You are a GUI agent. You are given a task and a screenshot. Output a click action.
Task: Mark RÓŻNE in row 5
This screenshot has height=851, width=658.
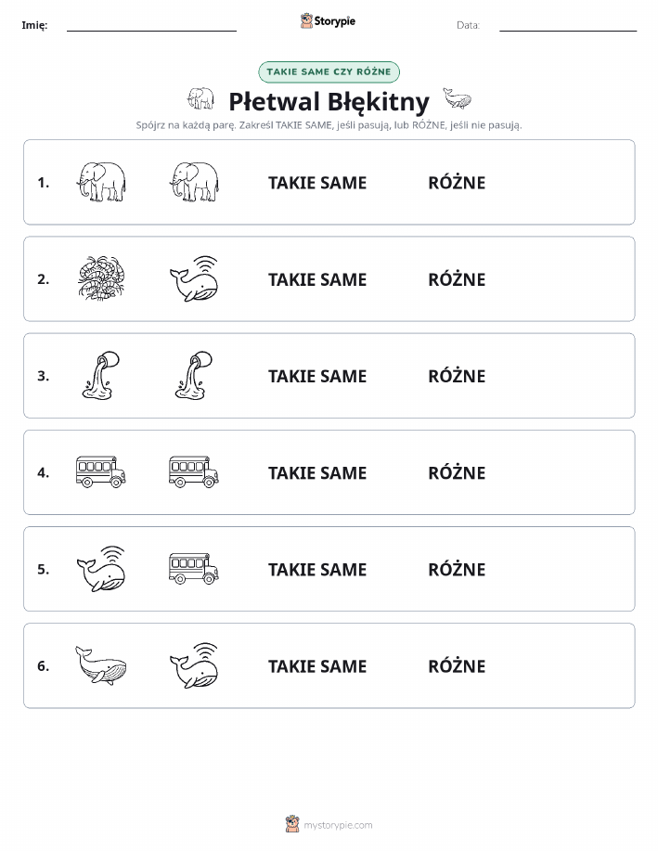[x=457, y=569]
